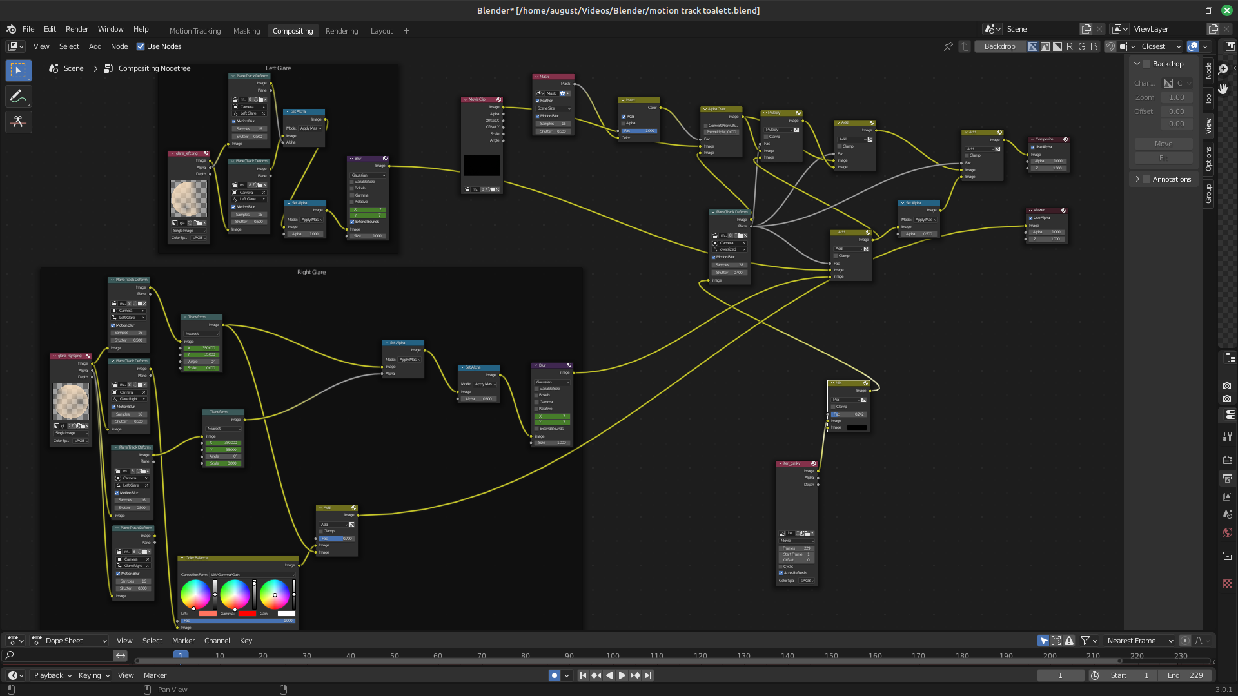
Task: Click the pin node tree icon
Action: click(x=948, y=46)
